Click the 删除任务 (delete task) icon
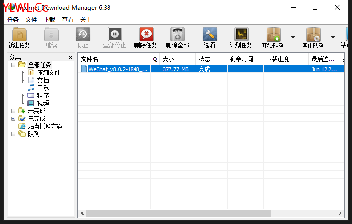 tap(146, 35)
